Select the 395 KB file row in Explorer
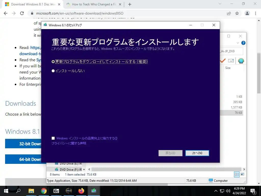261x196 pixels. pos(231,102)
